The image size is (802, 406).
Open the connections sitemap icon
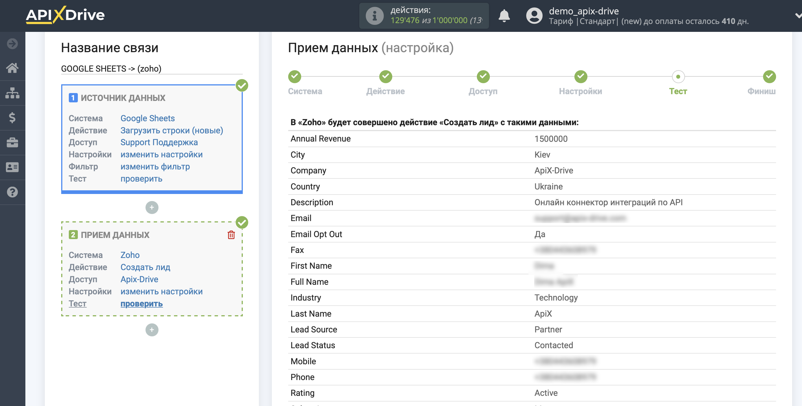coord(12,93)
